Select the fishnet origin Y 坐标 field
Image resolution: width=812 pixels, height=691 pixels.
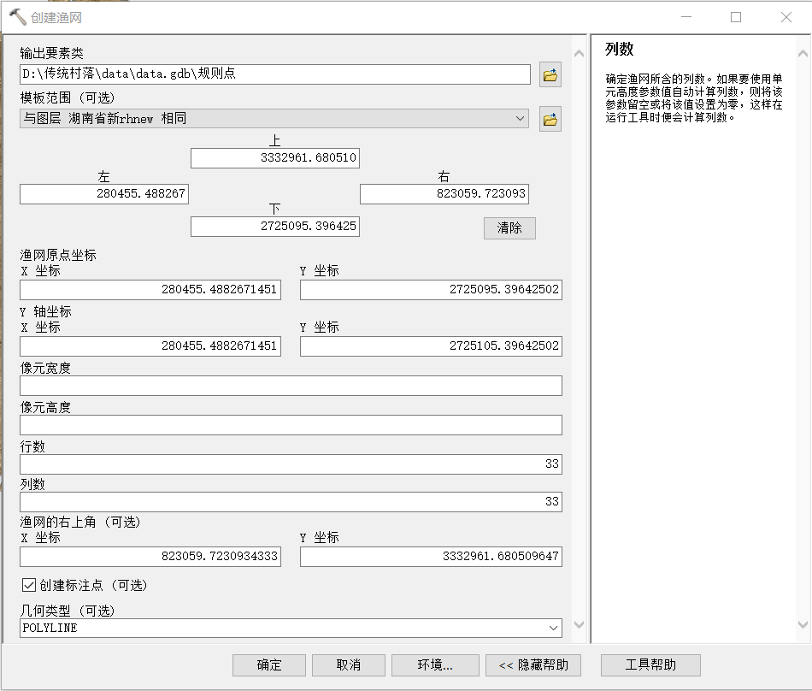(x=431, y=290)
